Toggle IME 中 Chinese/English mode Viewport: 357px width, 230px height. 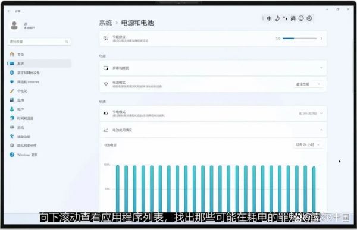coord(269,18)
